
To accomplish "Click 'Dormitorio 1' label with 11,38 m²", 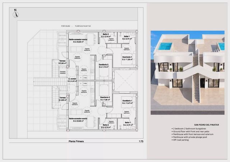I will 127,58.
